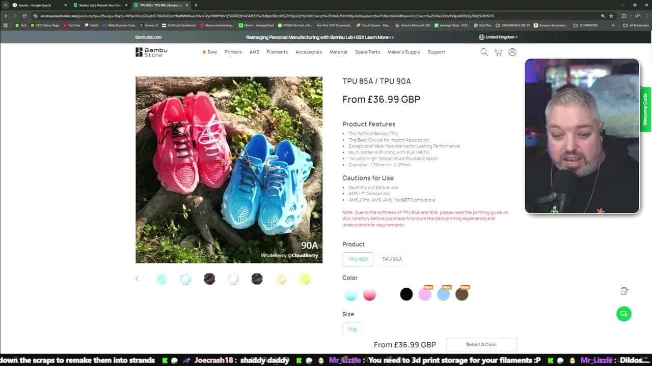Open the browser extensions puzzle icon
Viewport: 652px width, 366px height.
[624, 16]
